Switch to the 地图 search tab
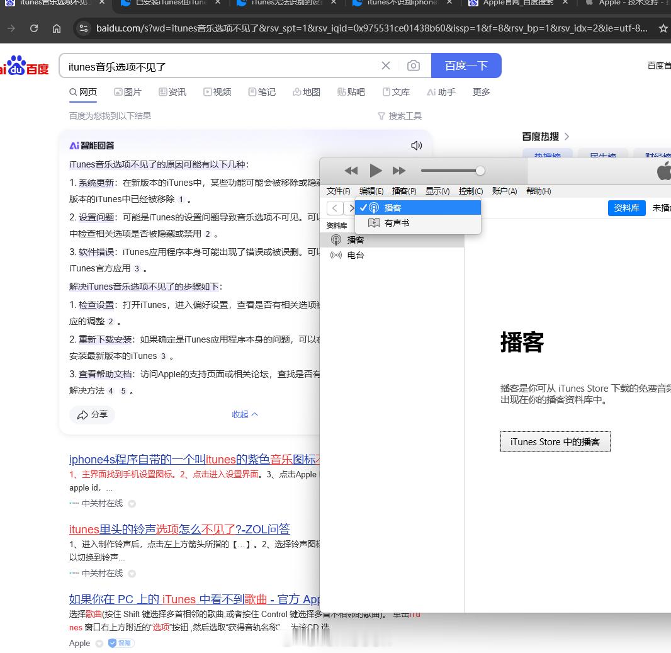 tap(307, 92)
